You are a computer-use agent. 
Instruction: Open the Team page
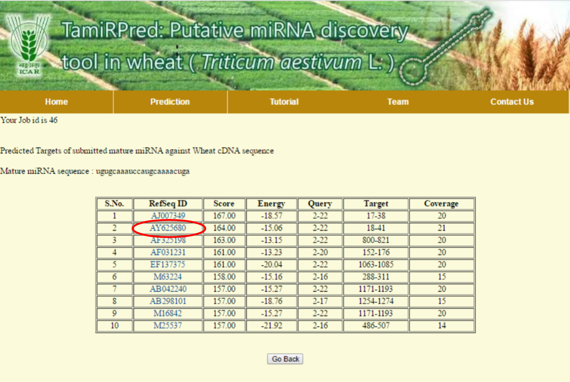point(398,102)
